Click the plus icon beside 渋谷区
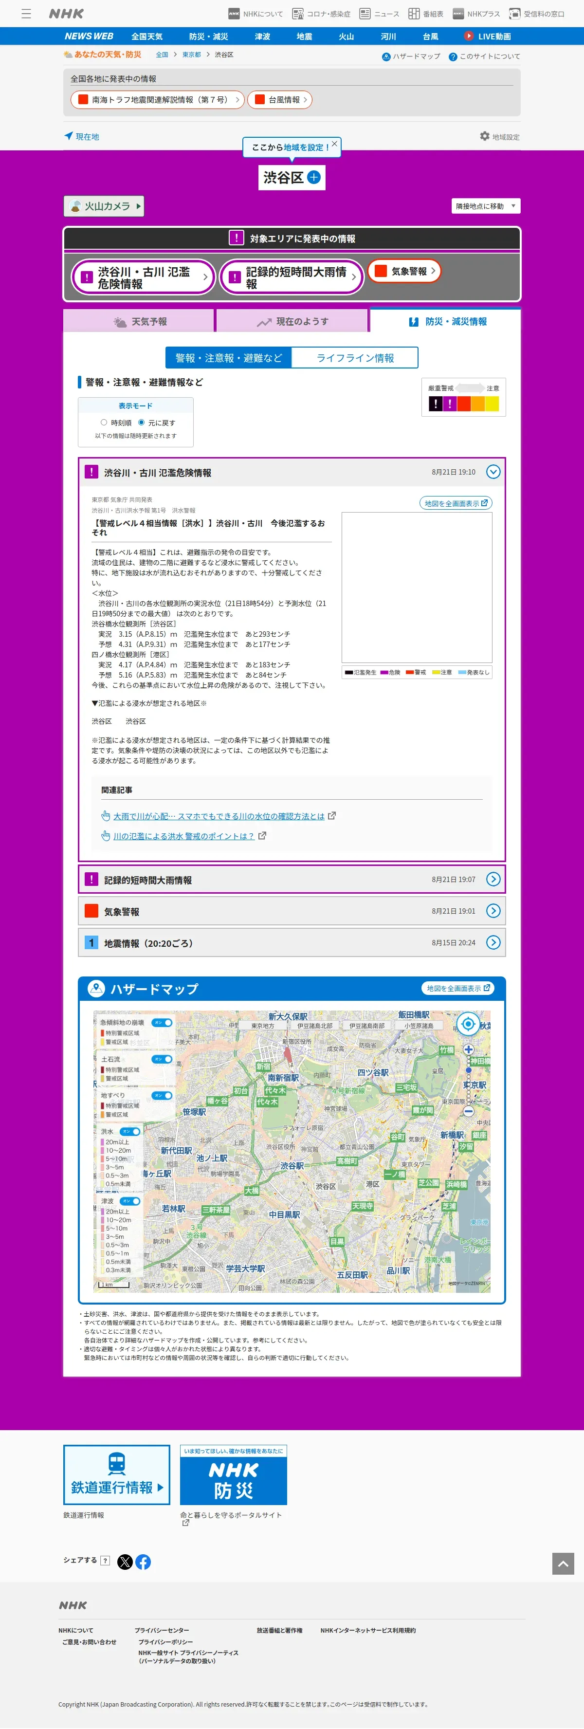The width and height of the screenshot is (584, 1729). (313, 177)
